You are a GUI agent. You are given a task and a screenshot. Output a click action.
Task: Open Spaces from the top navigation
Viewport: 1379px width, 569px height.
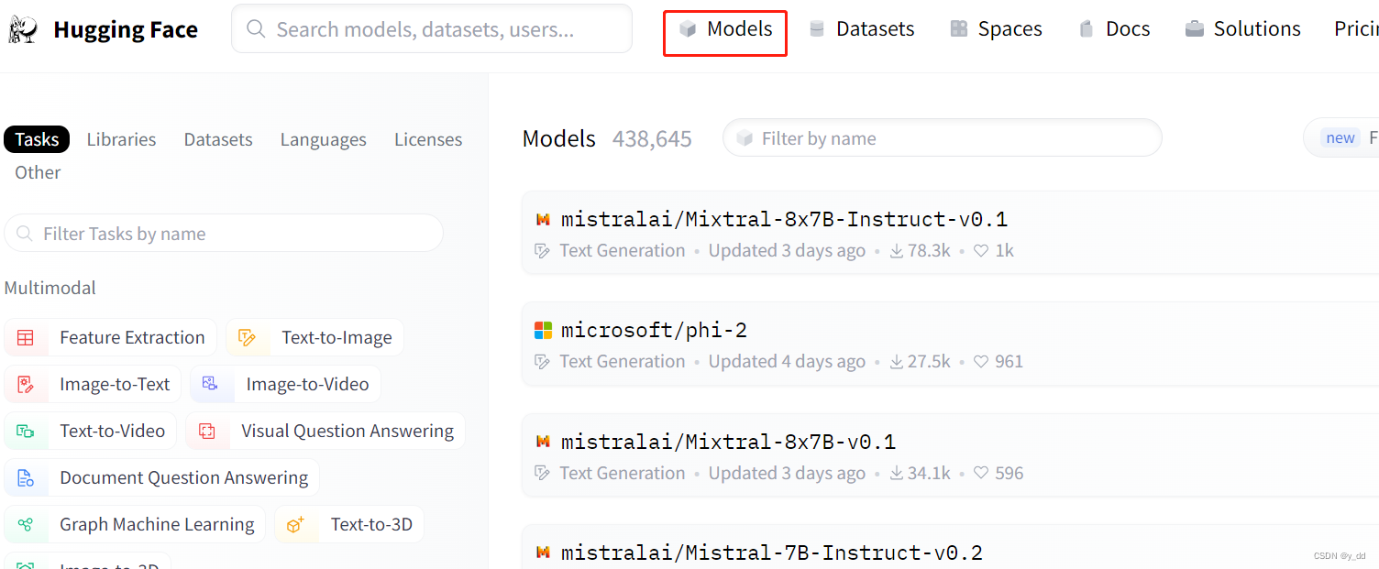(997, 29)
